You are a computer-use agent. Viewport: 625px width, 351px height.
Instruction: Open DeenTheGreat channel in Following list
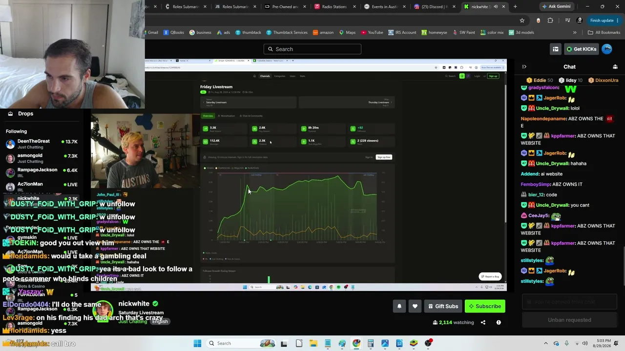(x=42, y=144)
